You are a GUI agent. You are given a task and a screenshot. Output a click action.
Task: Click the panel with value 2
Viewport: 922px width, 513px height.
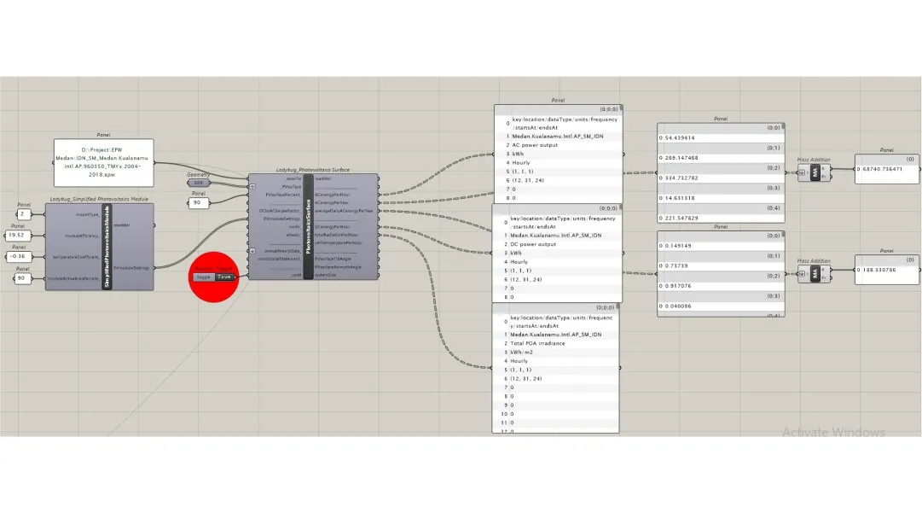tap(23, 214)
